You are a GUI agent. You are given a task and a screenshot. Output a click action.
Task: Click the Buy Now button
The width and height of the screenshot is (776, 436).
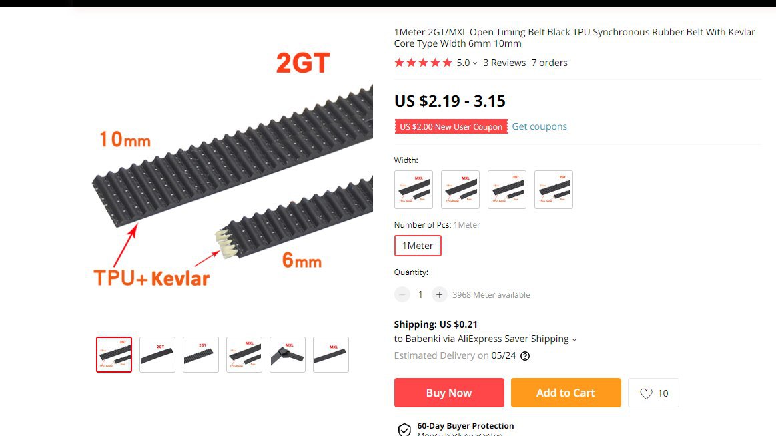[x=449, y=393]
